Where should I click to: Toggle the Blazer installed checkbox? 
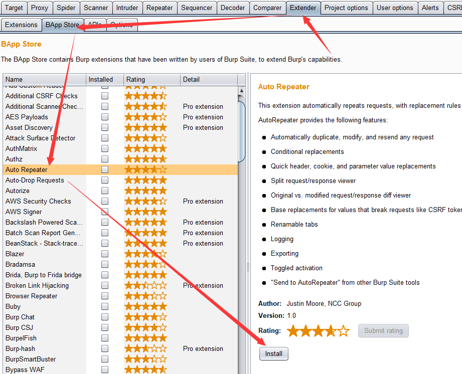[105, 254]
